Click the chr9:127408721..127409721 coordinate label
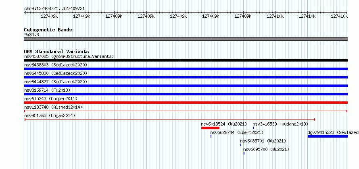 click(x=54, y=9)
